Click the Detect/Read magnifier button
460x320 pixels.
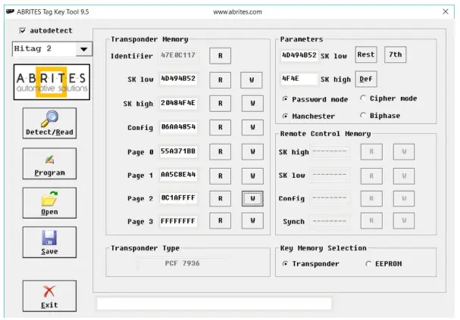coord(49,123)
